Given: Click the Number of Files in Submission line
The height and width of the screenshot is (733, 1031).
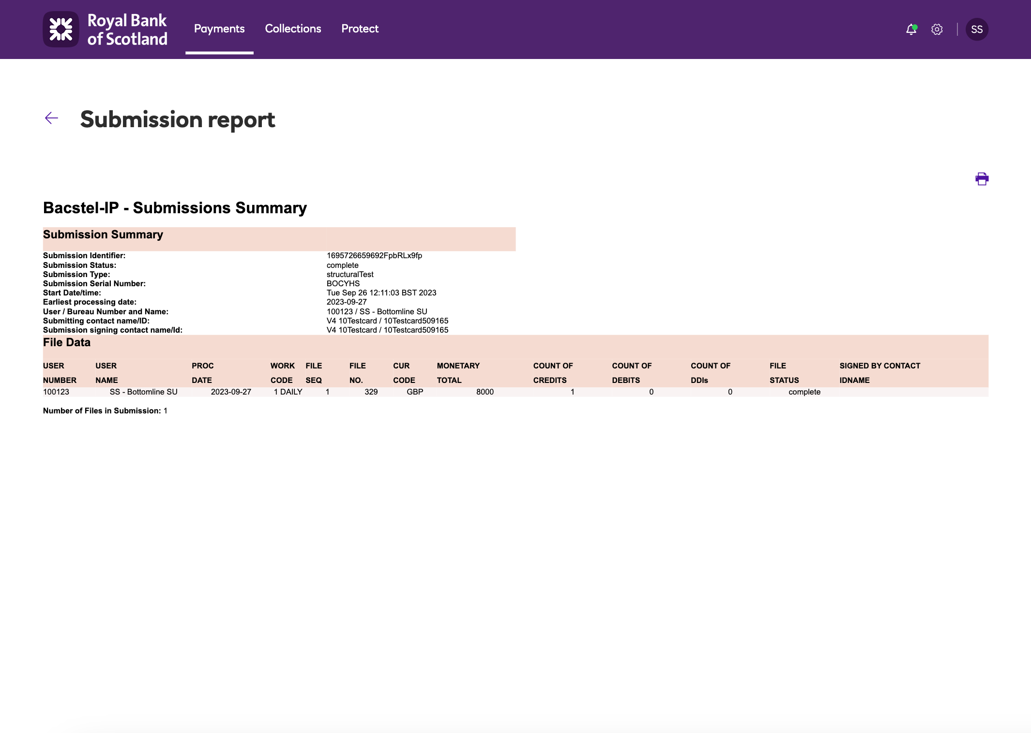Looking at the screenshot, I should click(x=105, y=410).
